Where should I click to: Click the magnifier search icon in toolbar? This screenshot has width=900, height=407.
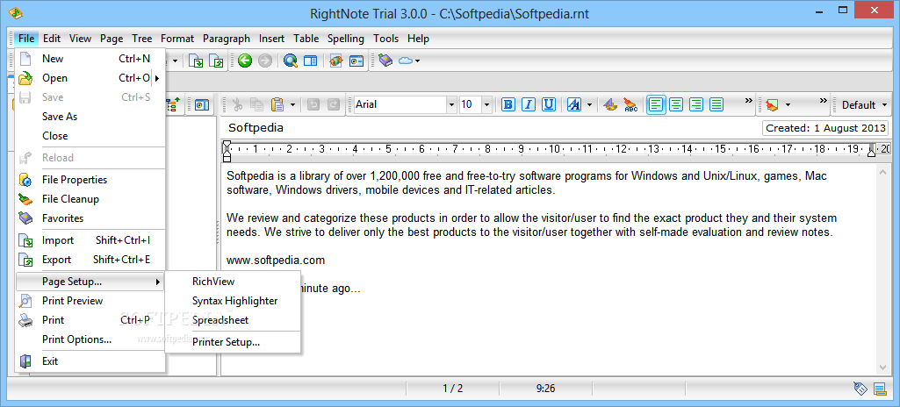[x=291, y=61]
